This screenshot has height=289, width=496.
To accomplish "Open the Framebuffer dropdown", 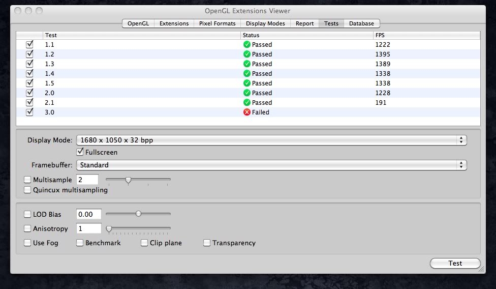I will [271, 165].
